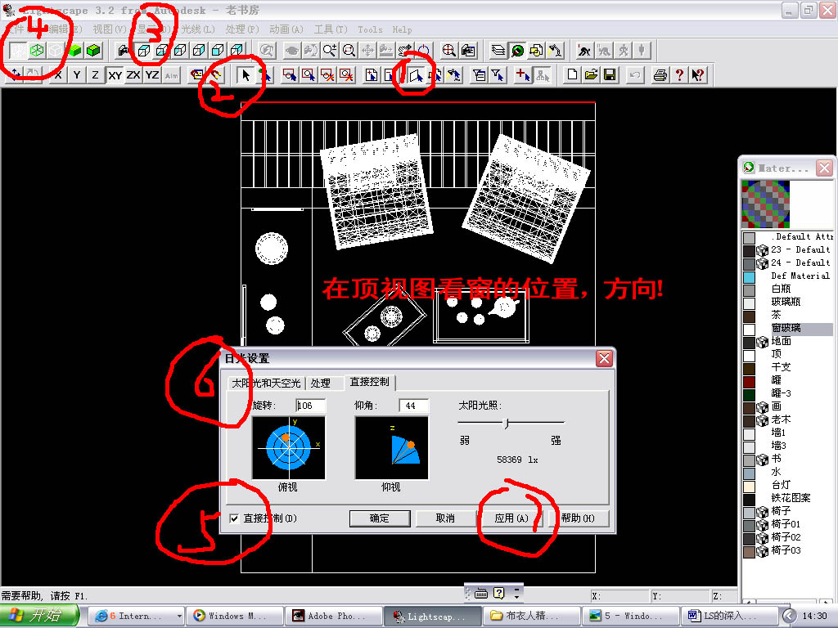Open the 开始 Start menu

pos(38,616)
